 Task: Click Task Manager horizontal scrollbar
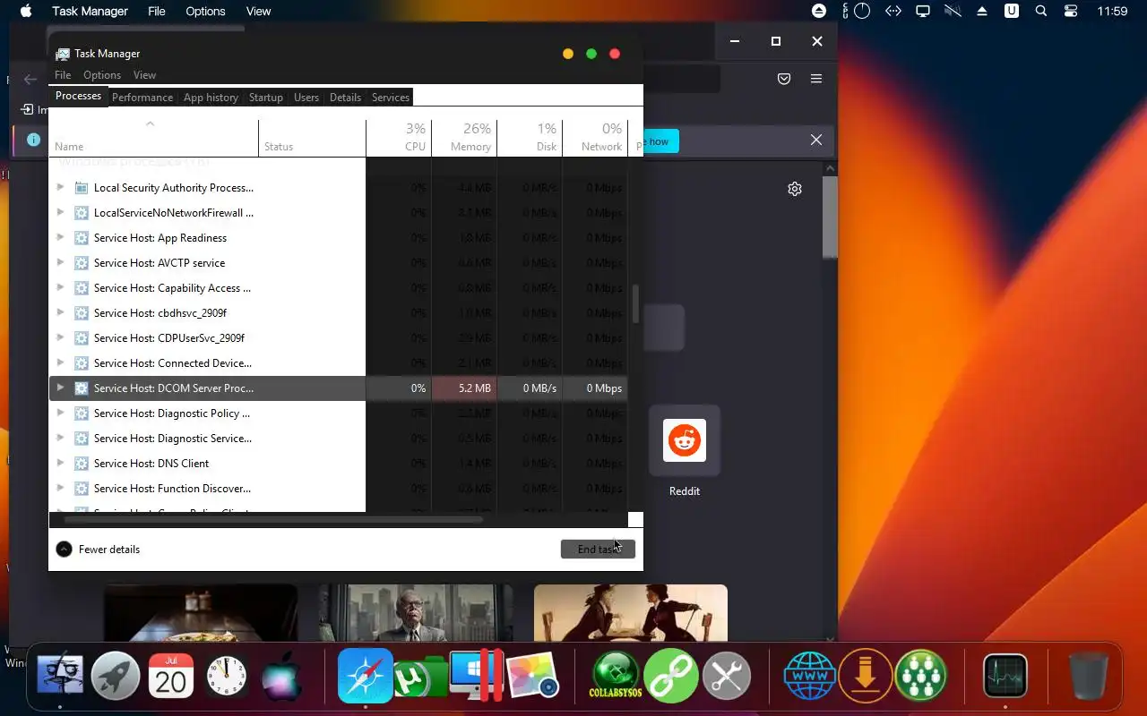click(273, 520)
